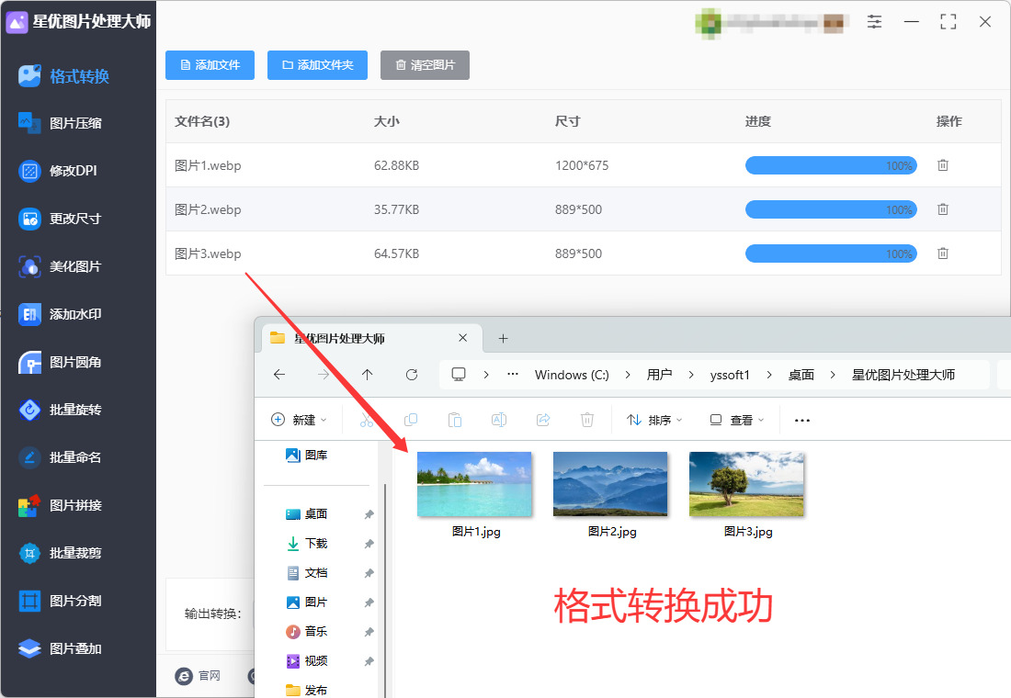Expand chevron after 桌面 in address bar
Viewport: 1011px width, 698px height.
(833, 375)
